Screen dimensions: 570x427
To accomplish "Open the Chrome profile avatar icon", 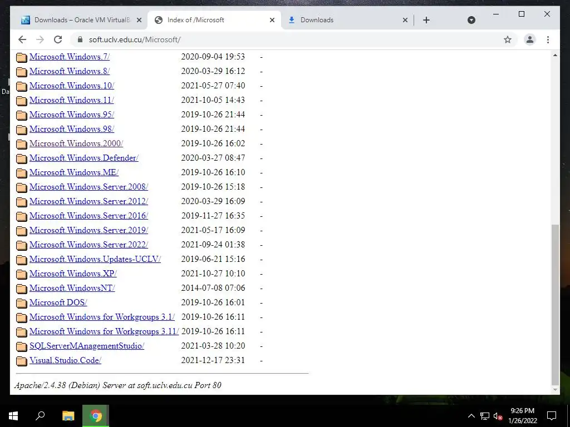I will (x=530, y=39).
